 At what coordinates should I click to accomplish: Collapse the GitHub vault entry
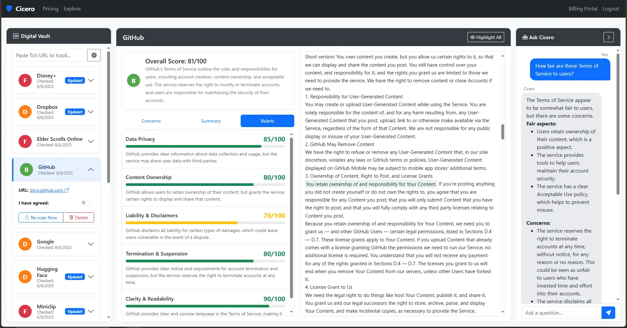point(91,170)
